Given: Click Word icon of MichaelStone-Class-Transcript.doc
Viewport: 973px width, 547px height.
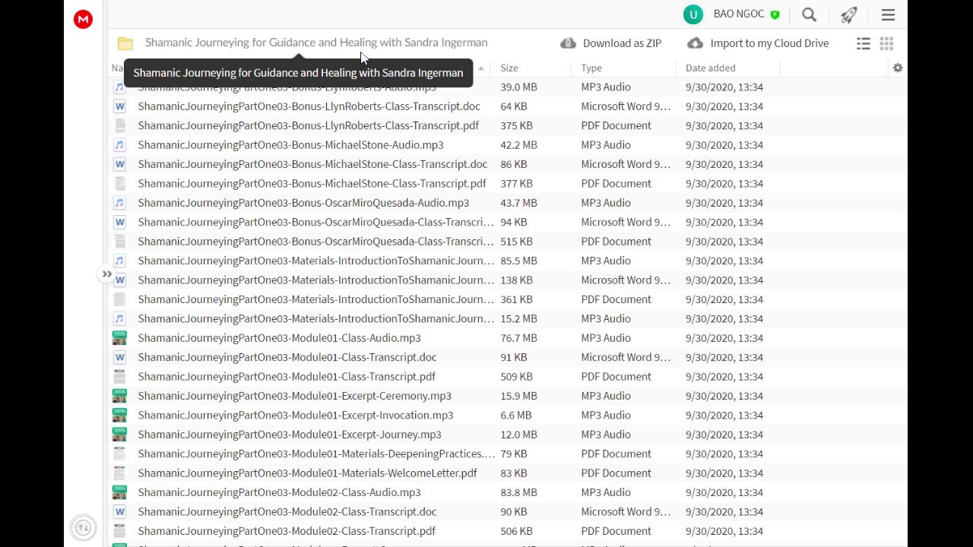Looking at the screenshot, I should coord(119,164).
